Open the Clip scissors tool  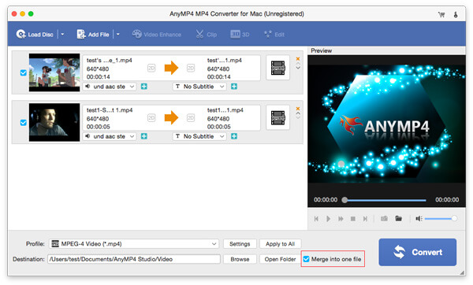pos(207,35)
